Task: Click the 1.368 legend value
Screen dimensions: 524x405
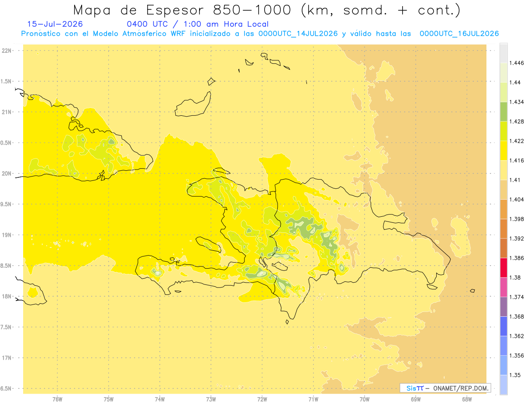Action: 517,316
